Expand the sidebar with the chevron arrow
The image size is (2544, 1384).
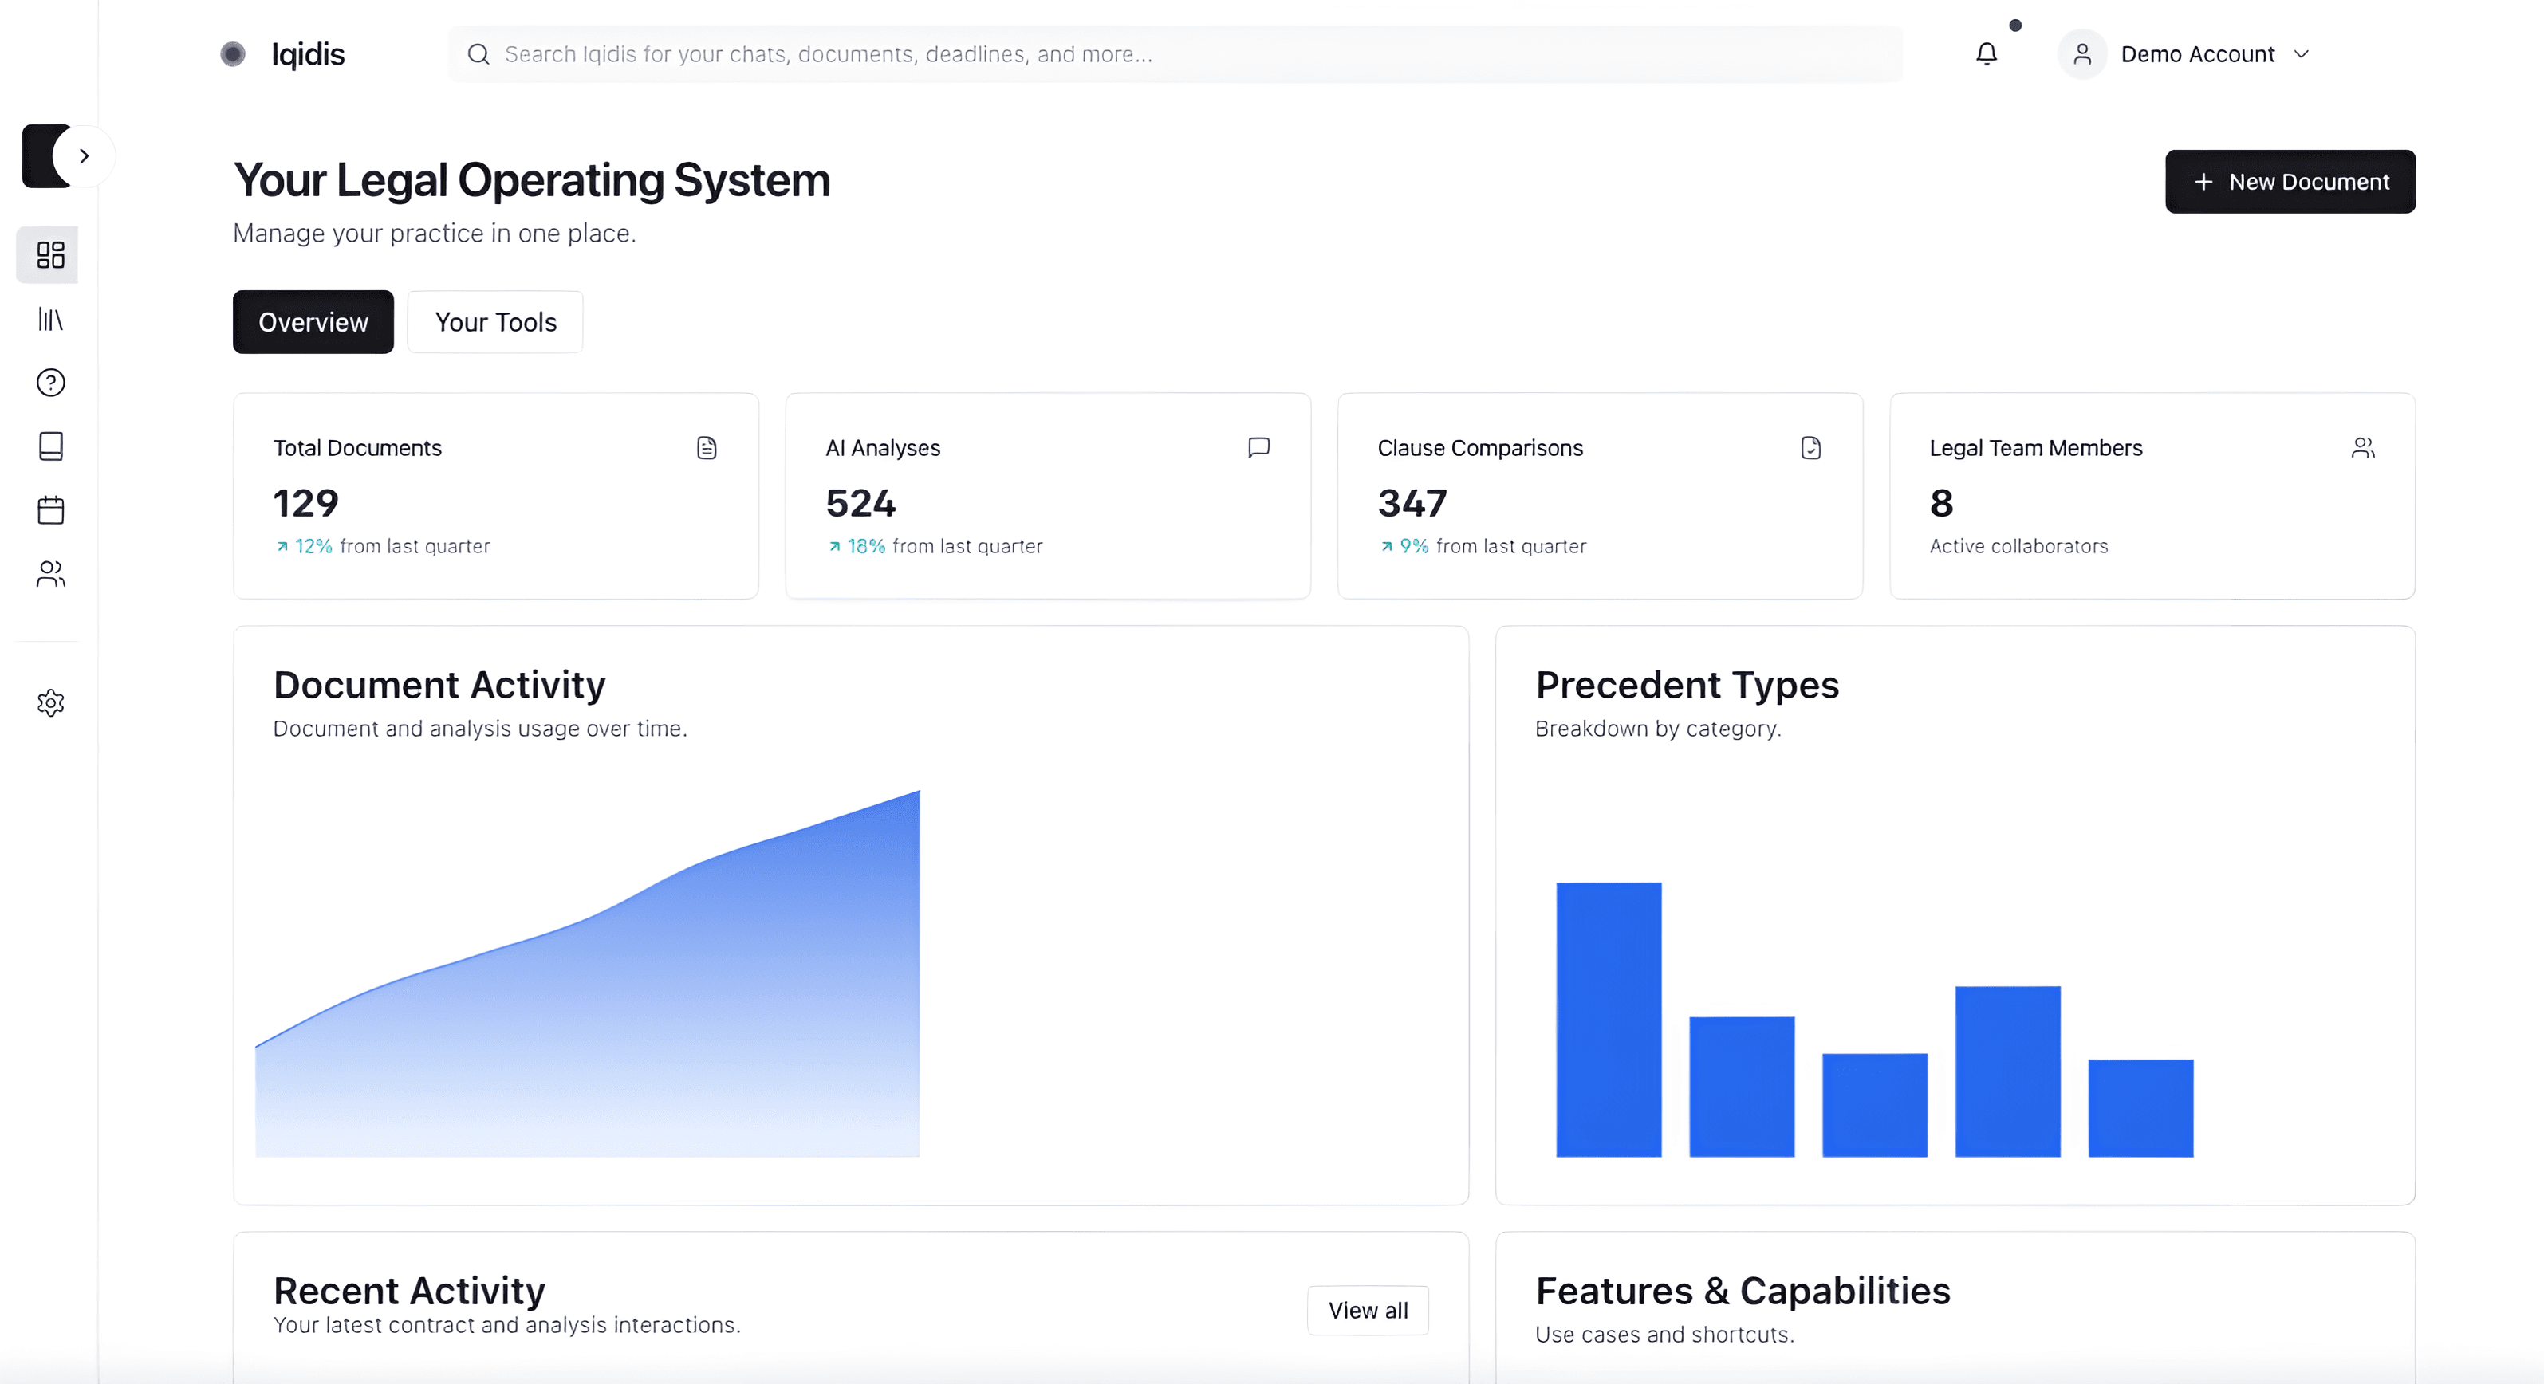point(85,156)
